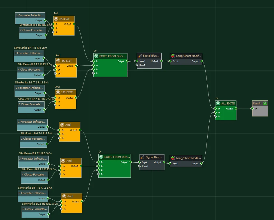274x220 pixels.
Task: Click the Or icon on ALL EXITS node
Action: tap(218, 103)
